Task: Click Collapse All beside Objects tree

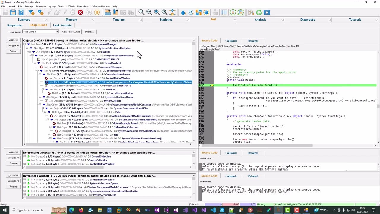Action: pos(13,45)
